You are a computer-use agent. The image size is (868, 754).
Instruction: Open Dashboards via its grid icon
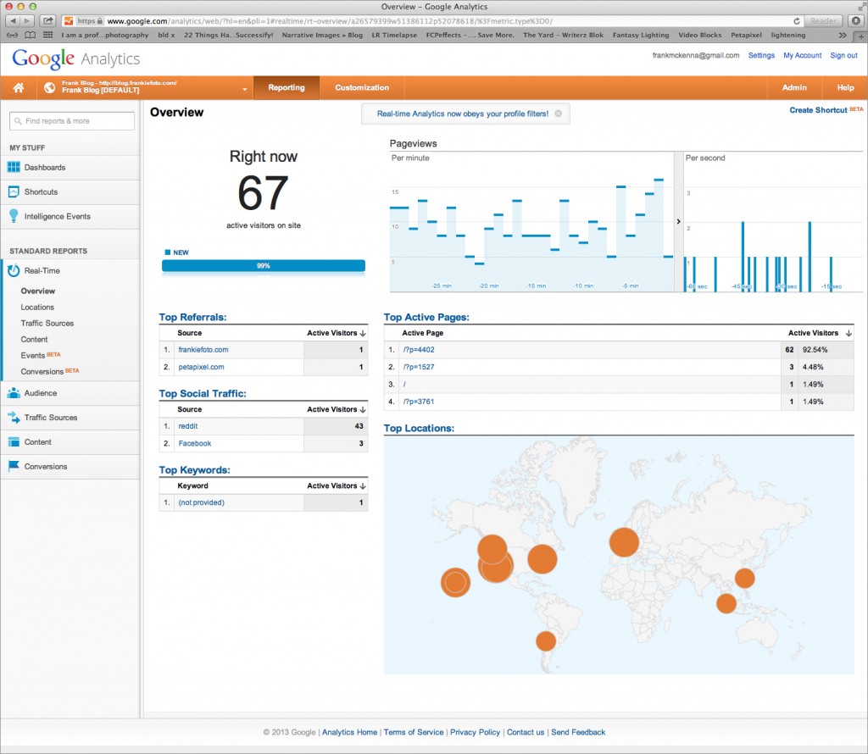click(14, 167)
